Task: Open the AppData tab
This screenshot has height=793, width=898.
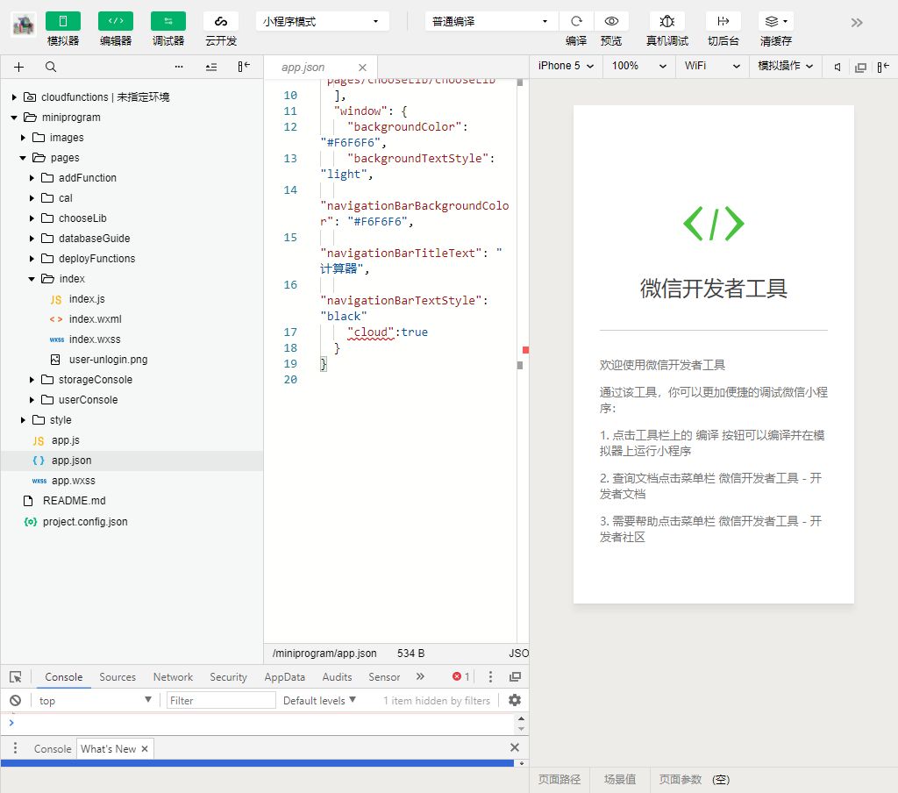Action: coord(285,676)
